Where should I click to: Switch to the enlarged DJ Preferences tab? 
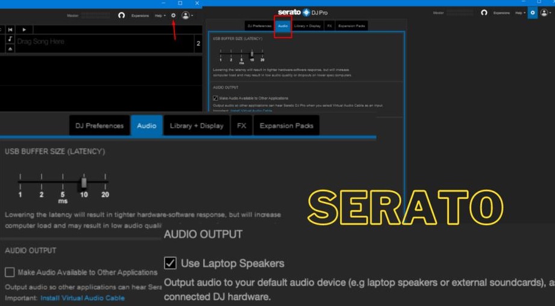[100, 126]
